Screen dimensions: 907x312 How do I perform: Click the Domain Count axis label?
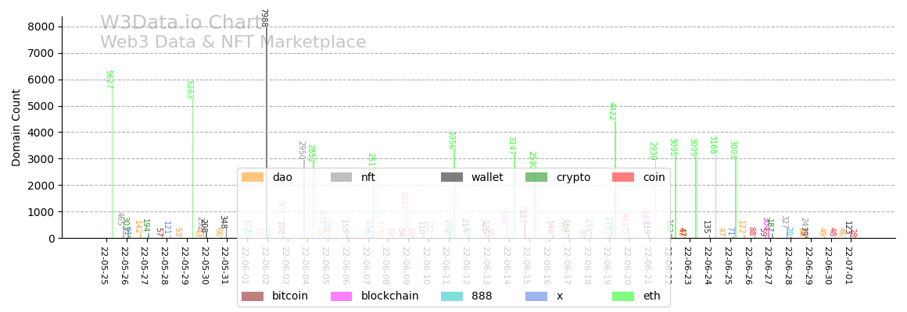[17, 127]
